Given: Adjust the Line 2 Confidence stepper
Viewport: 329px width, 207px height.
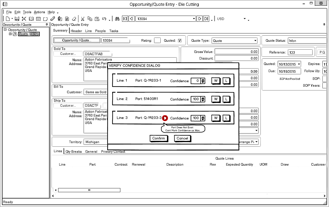Looking at the screenshot, I should point(203,99).
